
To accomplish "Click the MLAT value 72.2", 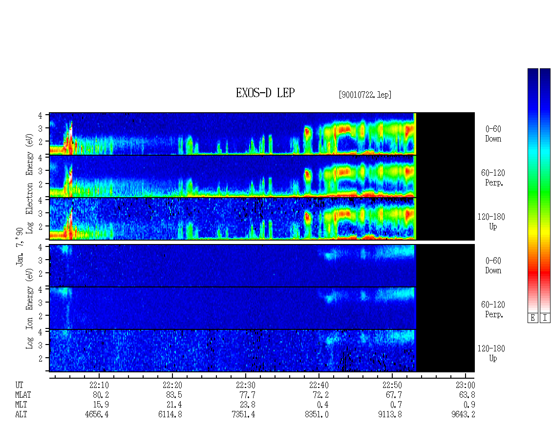I will click(x=320, y=395).
